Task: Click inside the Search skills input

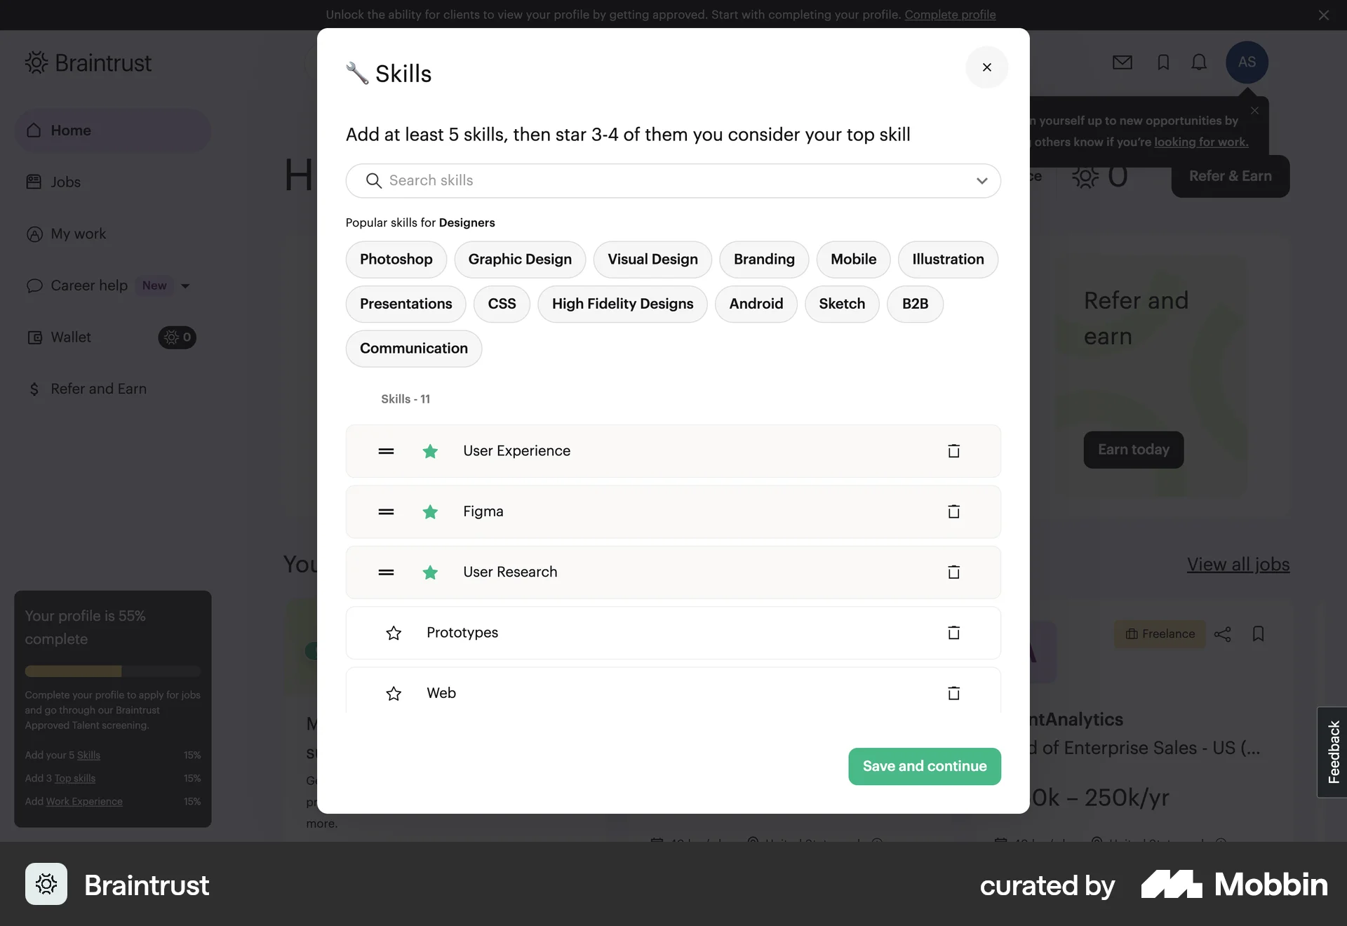Action: (631, 180)
